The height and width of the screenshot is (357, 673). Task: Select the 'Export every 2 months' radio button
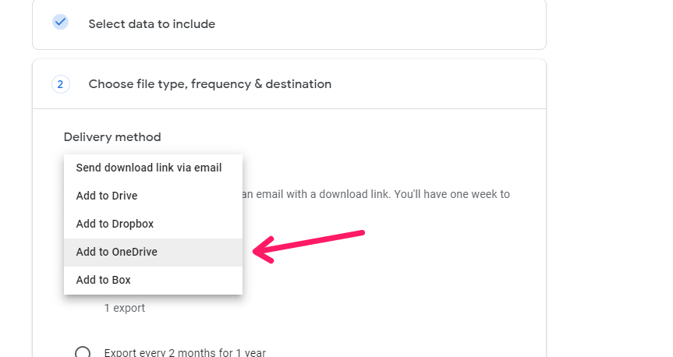83,352
